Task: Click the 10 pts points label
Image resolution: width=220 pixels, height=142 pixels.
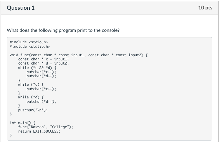Action: point(205,8)
